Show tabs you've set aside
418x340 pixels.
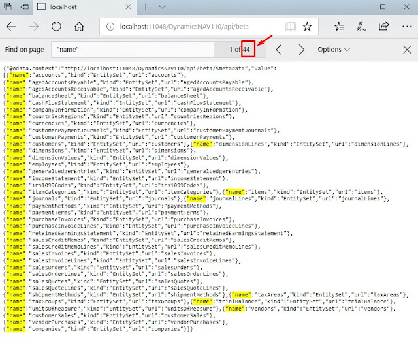[x=8, y=7]
